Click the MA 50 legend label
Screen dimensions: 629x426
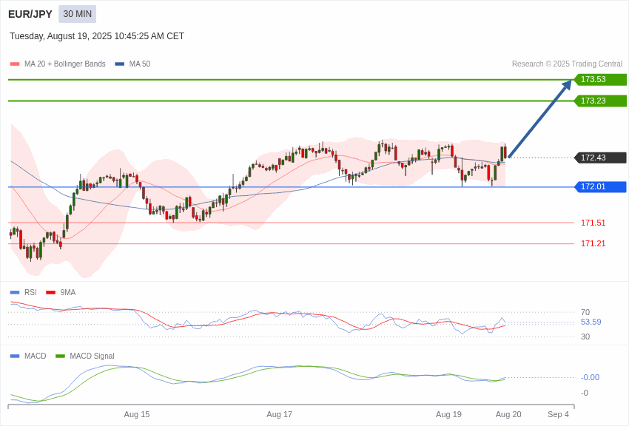click(140, 64)
